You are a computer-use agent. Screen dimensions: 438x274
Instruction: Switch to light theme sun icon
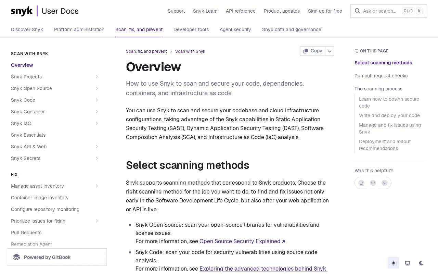(394, 263)
